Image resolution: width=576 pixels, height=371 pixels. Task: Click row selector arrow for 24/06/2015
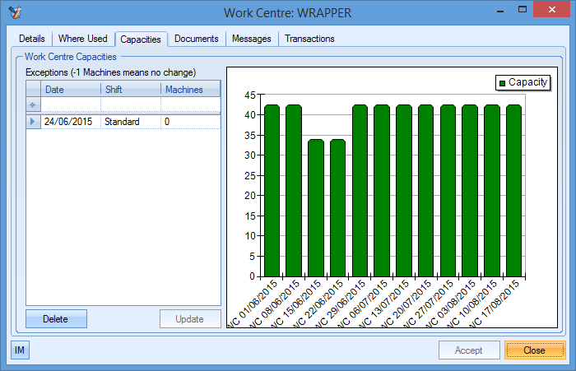(x=33, y=122)
